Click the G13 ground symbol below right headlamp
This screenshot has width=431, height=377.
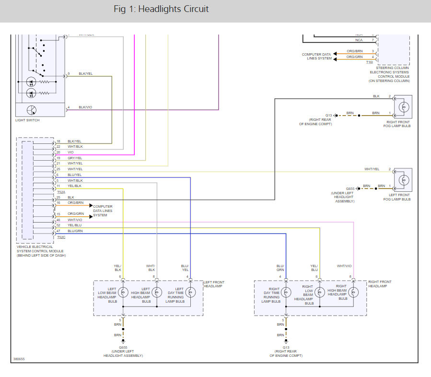(286, 341)
